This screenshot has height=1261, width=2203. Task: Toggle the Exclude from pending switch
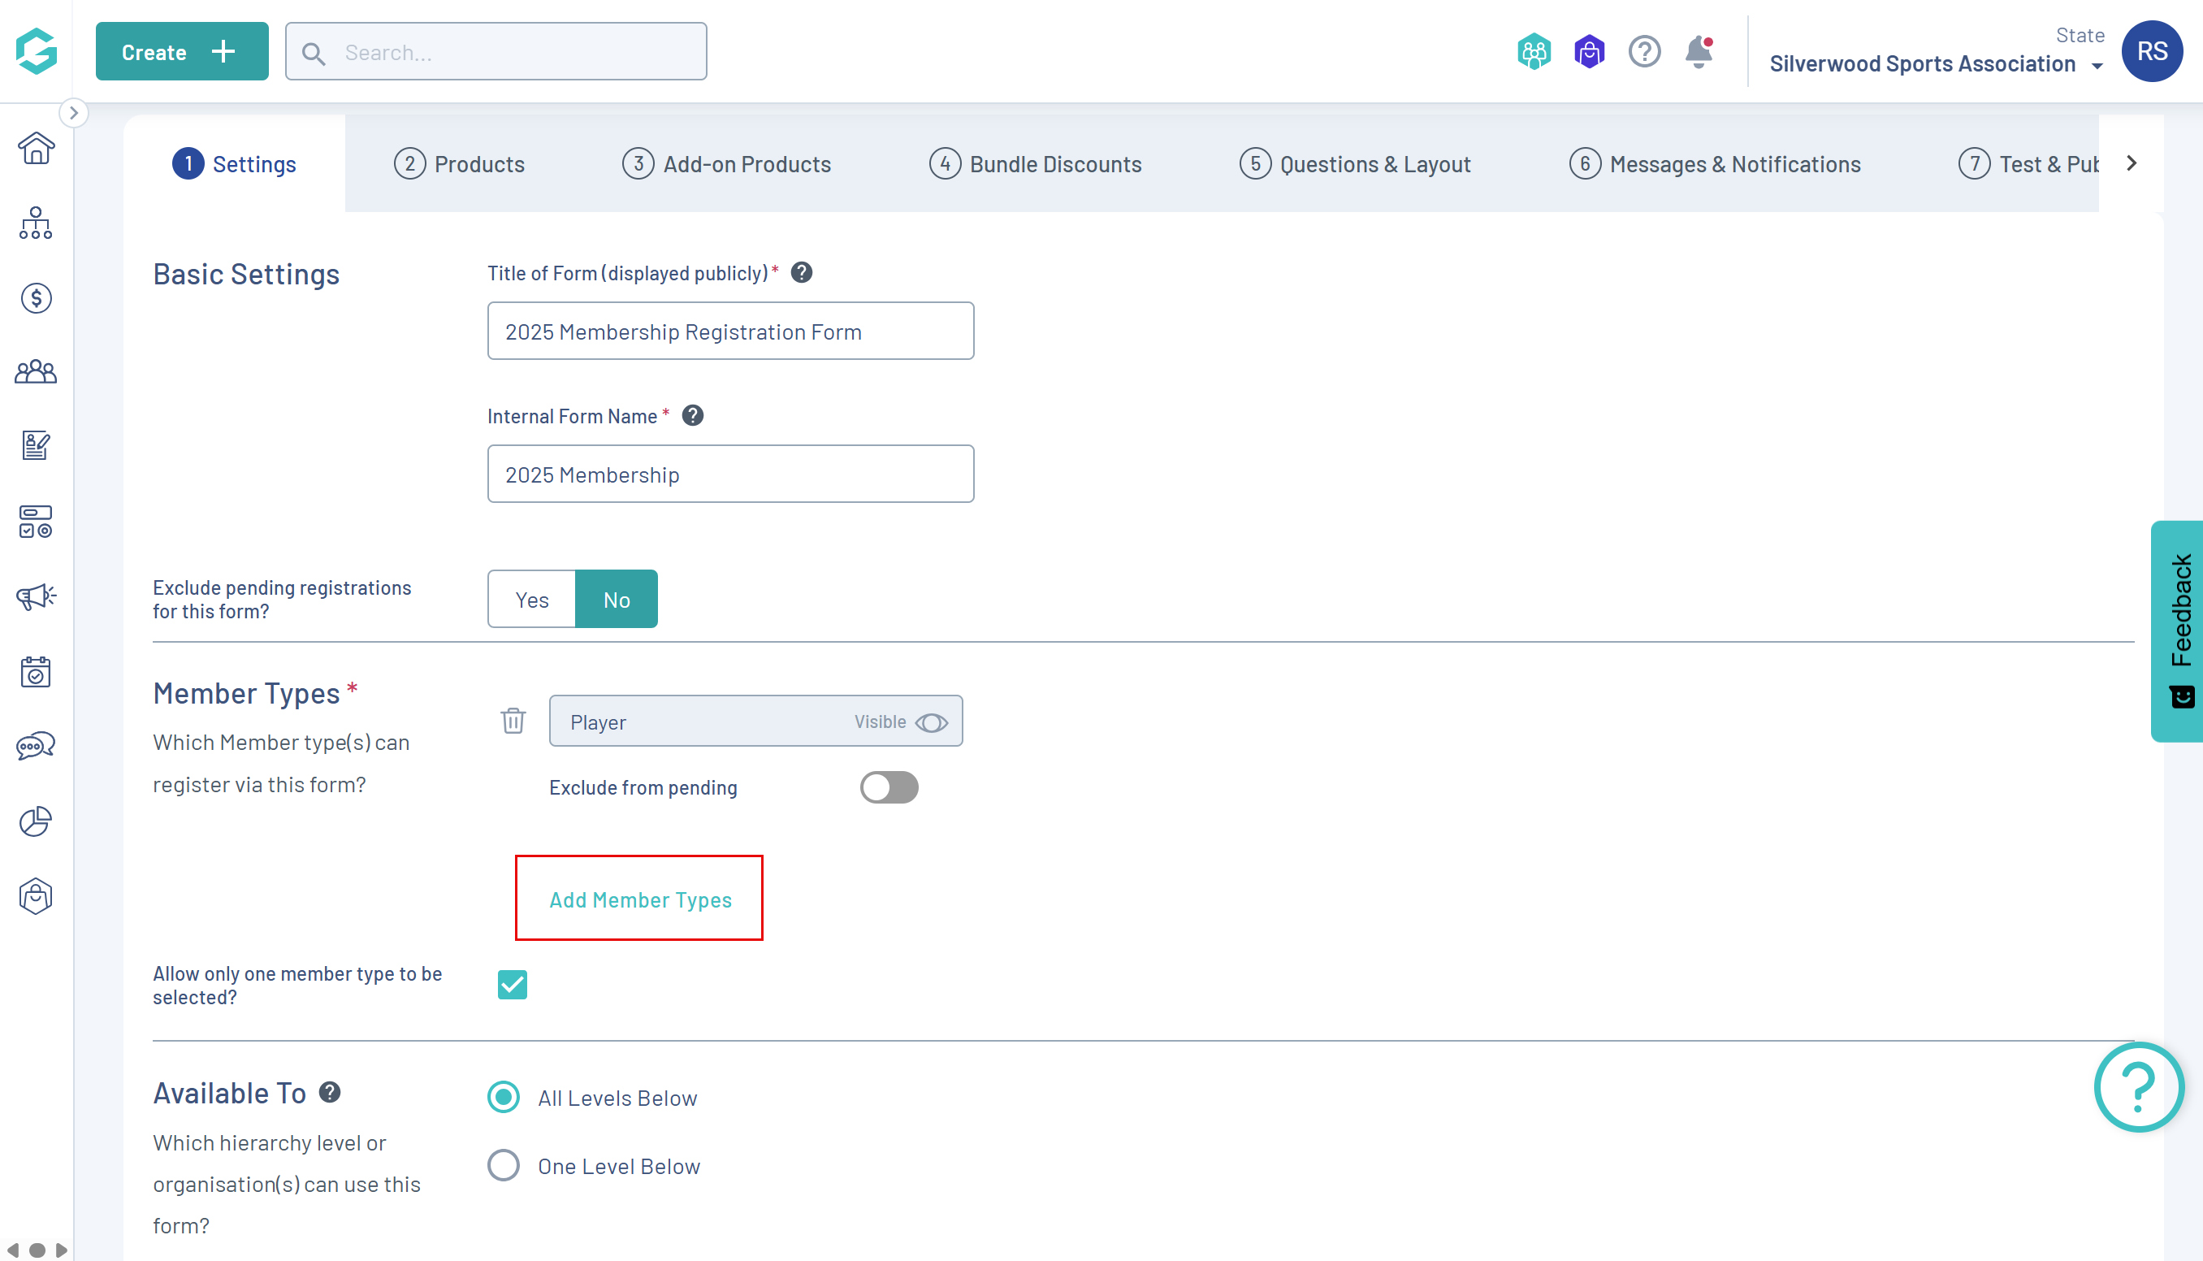[889, 787]
